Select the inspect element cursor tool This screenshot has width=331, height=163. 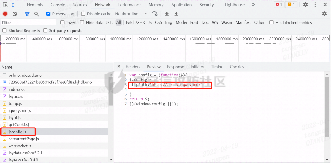[x=6, y=5]
